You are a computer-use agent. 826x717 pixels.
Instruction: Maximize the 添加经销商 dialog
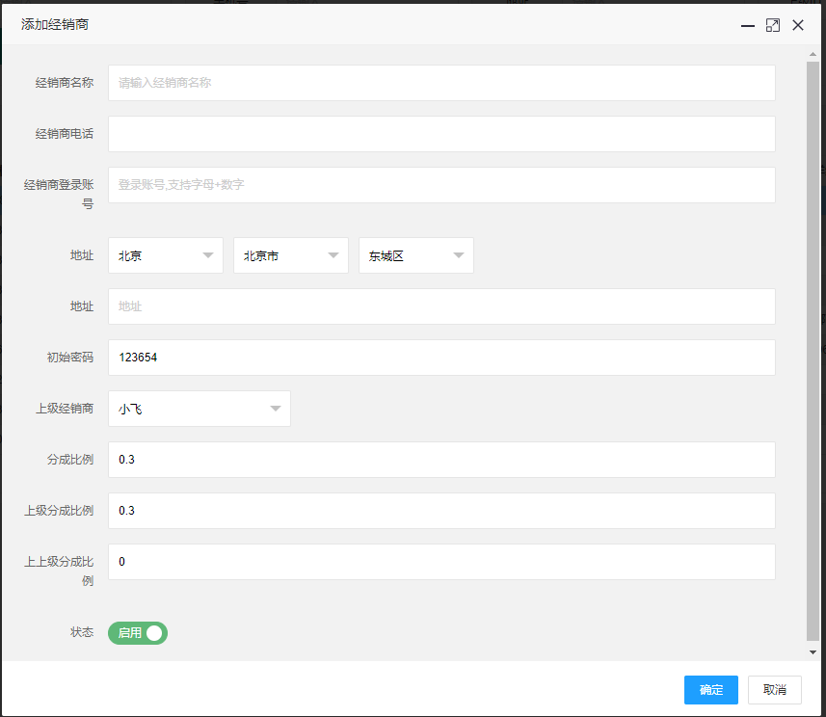point(773,25)
